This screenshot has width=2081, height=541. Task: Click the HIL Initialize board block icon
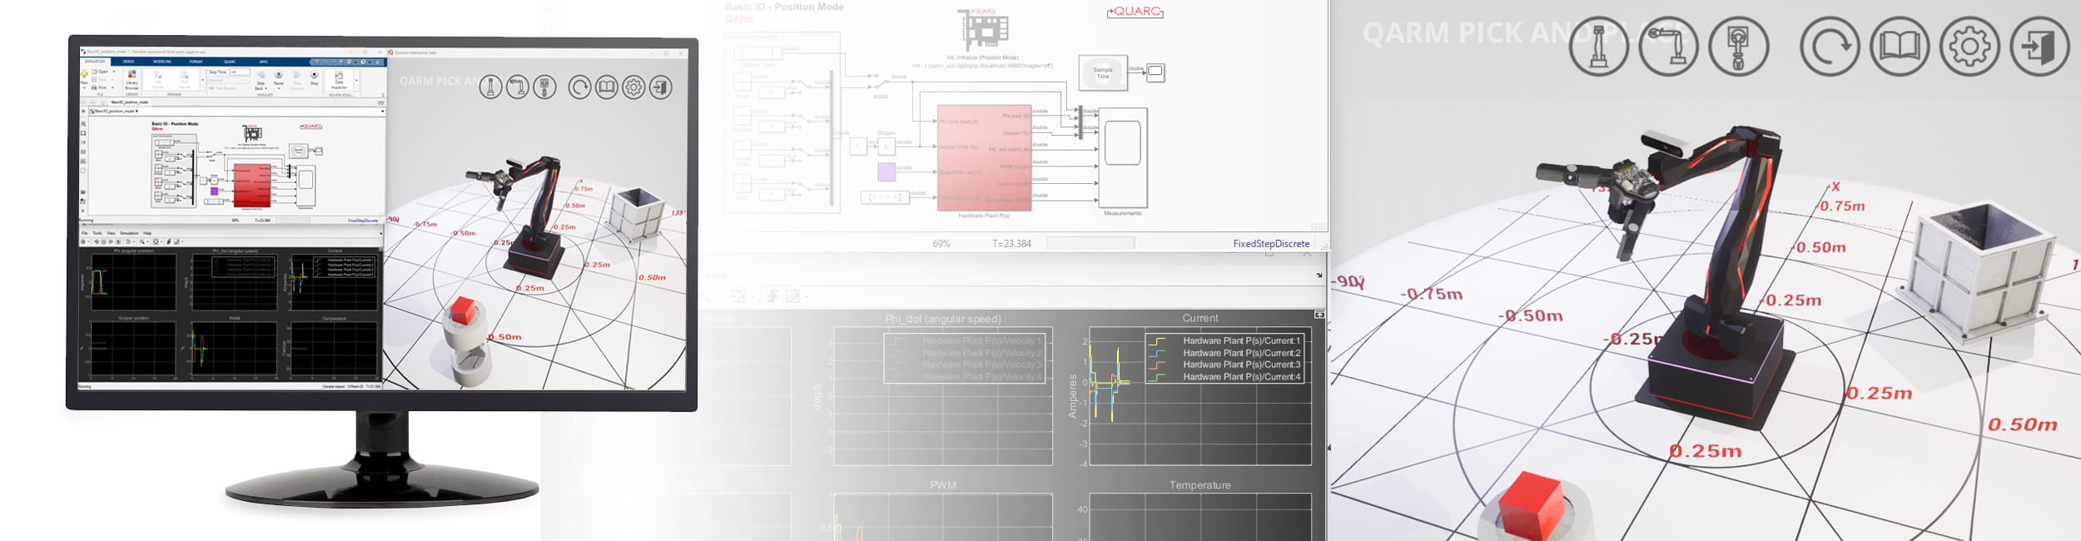[x=983, y=30]
